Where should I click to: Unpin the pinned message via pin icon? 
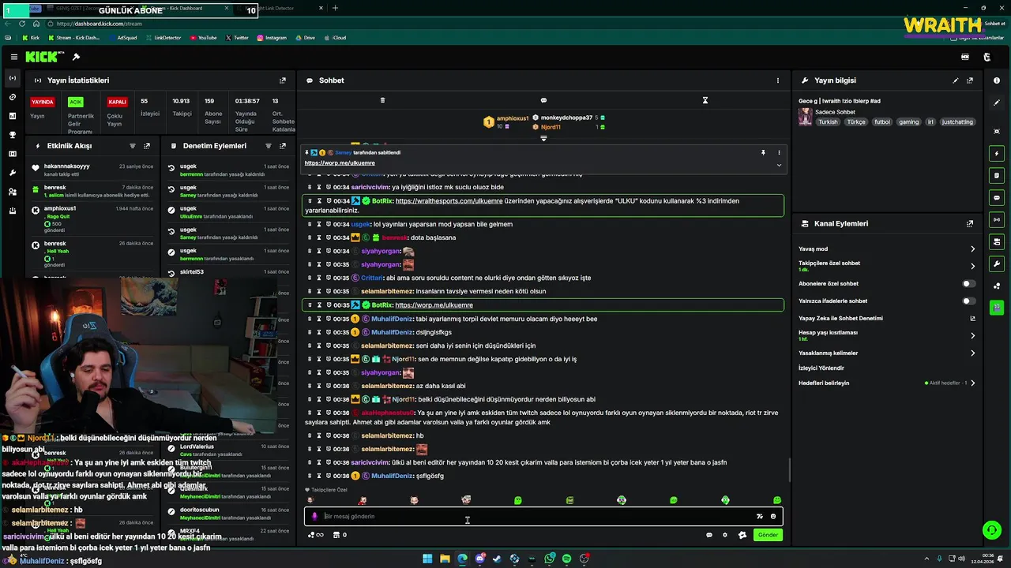tap(763, 152)
